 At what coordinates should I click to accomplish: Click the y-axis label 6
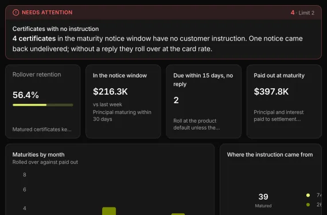pyautogui.click(x=25, y=189)
